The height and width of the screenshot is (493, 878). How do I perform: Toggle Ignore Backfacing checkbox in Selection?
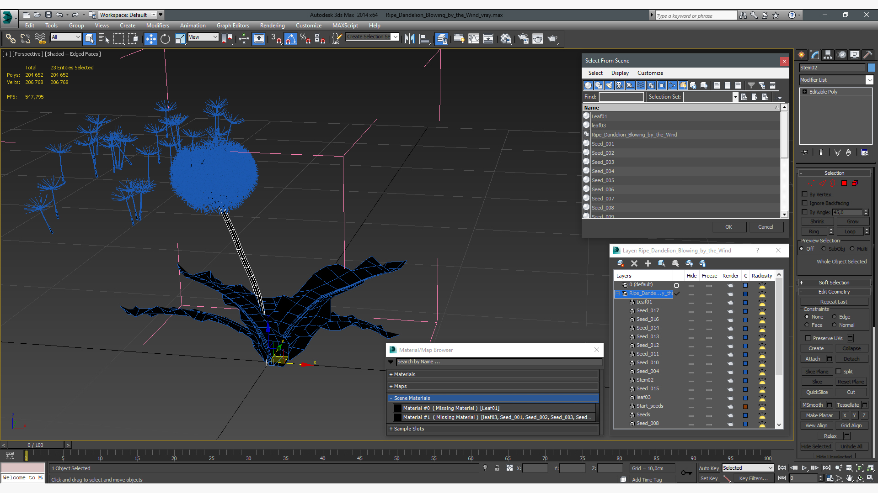(806, 203)
